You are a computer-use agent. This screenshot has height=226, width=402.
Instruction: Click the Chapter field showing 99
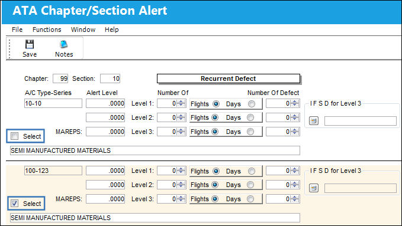click(60, 78)
